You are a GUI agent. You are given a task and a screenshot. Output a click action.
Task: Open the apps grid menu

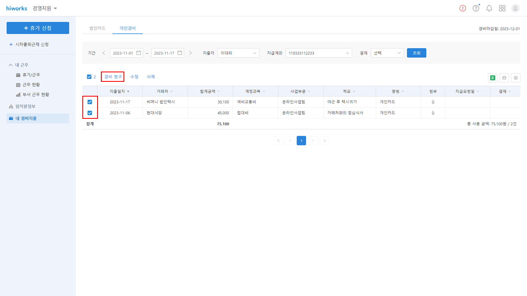(x=502, y=8)
